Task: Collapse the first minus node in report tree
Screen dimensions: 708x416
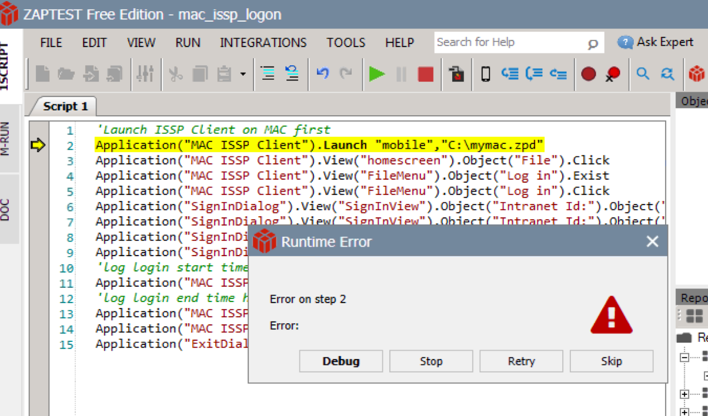Action: pyautogui.click(x=684, y=357)
